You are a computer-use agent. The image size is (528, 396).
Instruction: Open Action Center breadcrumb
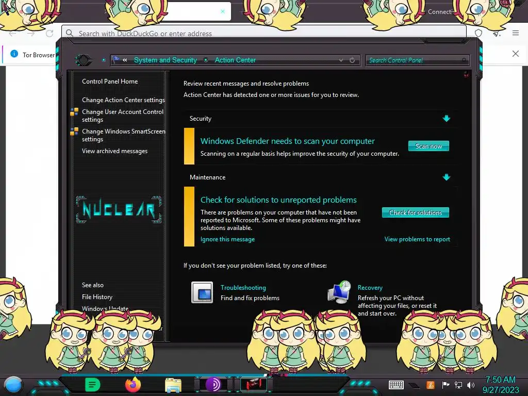pyautogui.click(x=235, y=60)
